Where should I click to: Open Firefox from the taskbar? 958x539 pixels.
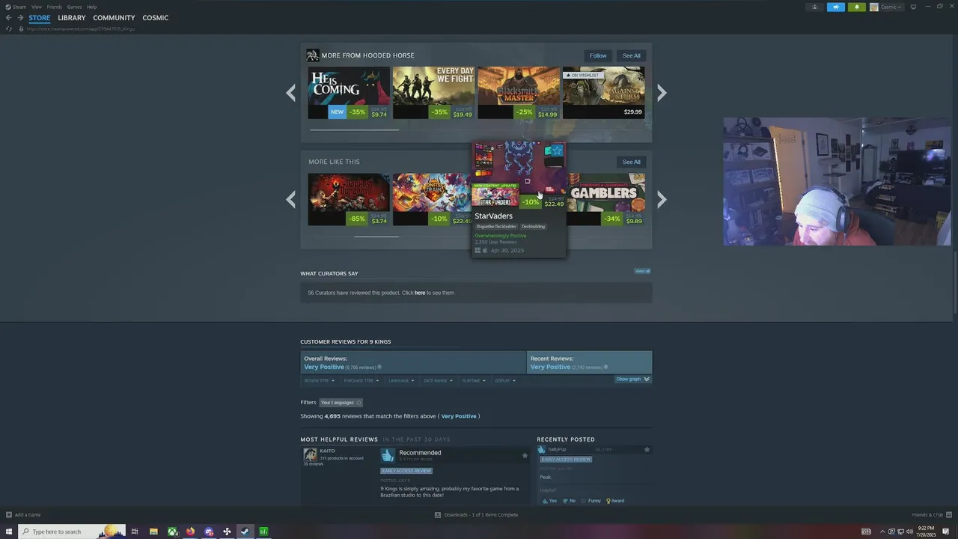pyautogui.click(x=191, y=532)
